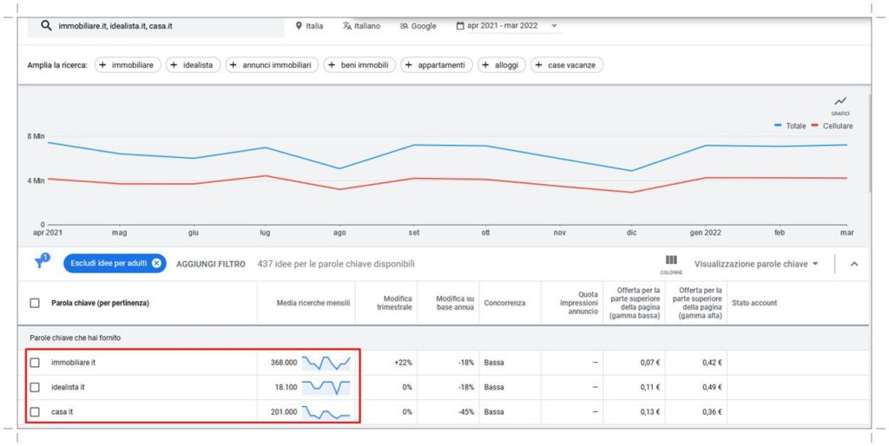Click the trend sparkline for 'idealista it'
This screenshot has width=889, height=446.
[x=326, y=388]
